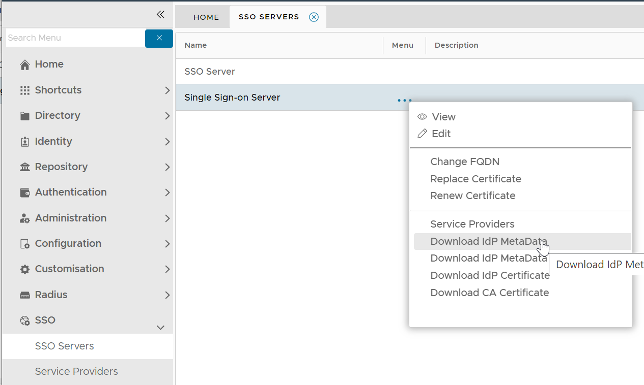The image size is (644, 385).
Task: Click the eye icon next to View
Action: pos(422,117)
